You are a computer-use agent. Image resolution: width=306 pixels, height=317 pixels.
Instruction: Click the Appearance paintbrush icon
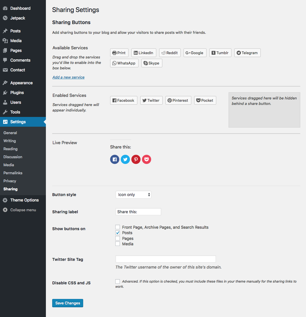[5, 83]
